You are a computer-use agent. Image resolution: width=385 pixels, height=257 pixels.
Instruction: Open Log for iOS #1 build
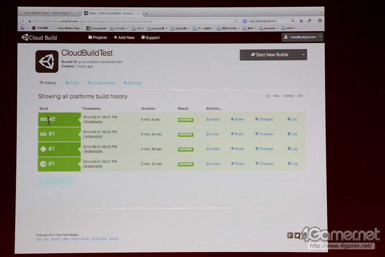click(x=292, y=134)
